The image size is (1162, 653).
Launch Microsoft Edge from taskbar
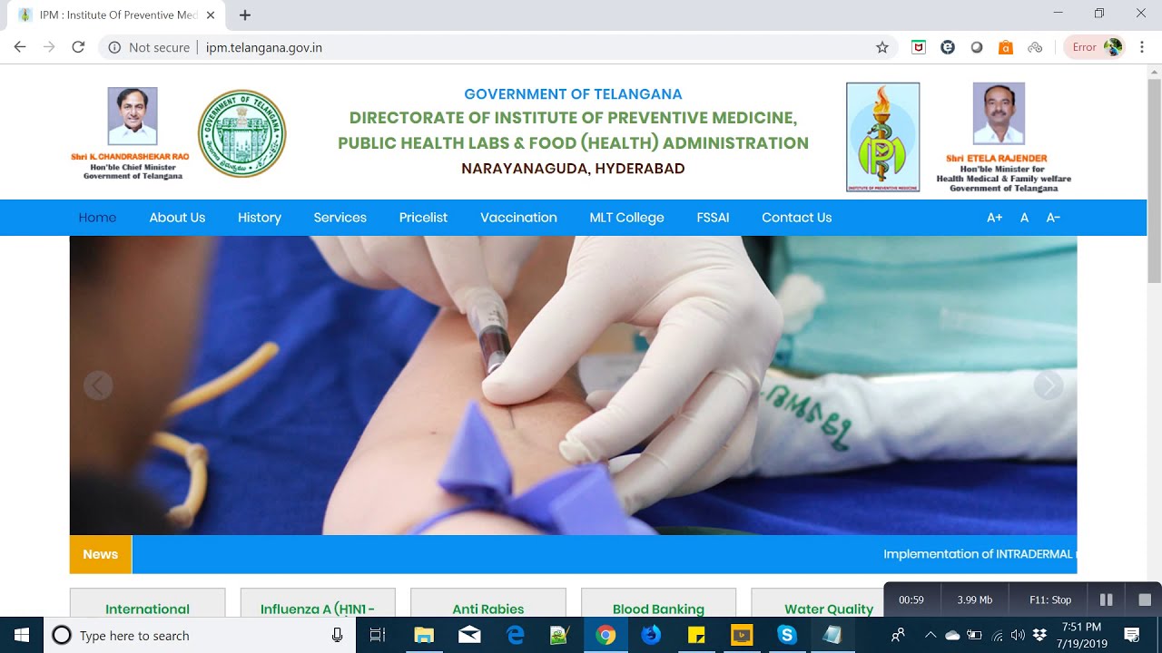515,635
